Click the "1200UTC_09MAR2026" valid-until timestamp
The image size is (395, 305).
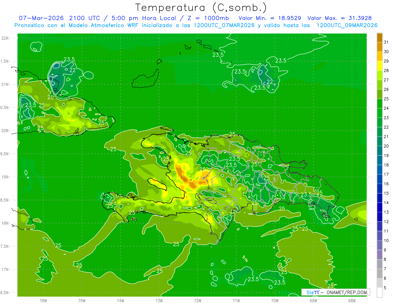[347, 25]
